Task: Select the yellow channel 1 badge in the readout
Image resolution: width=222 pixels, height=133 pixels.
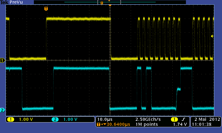Action: [x=11, y=119]
